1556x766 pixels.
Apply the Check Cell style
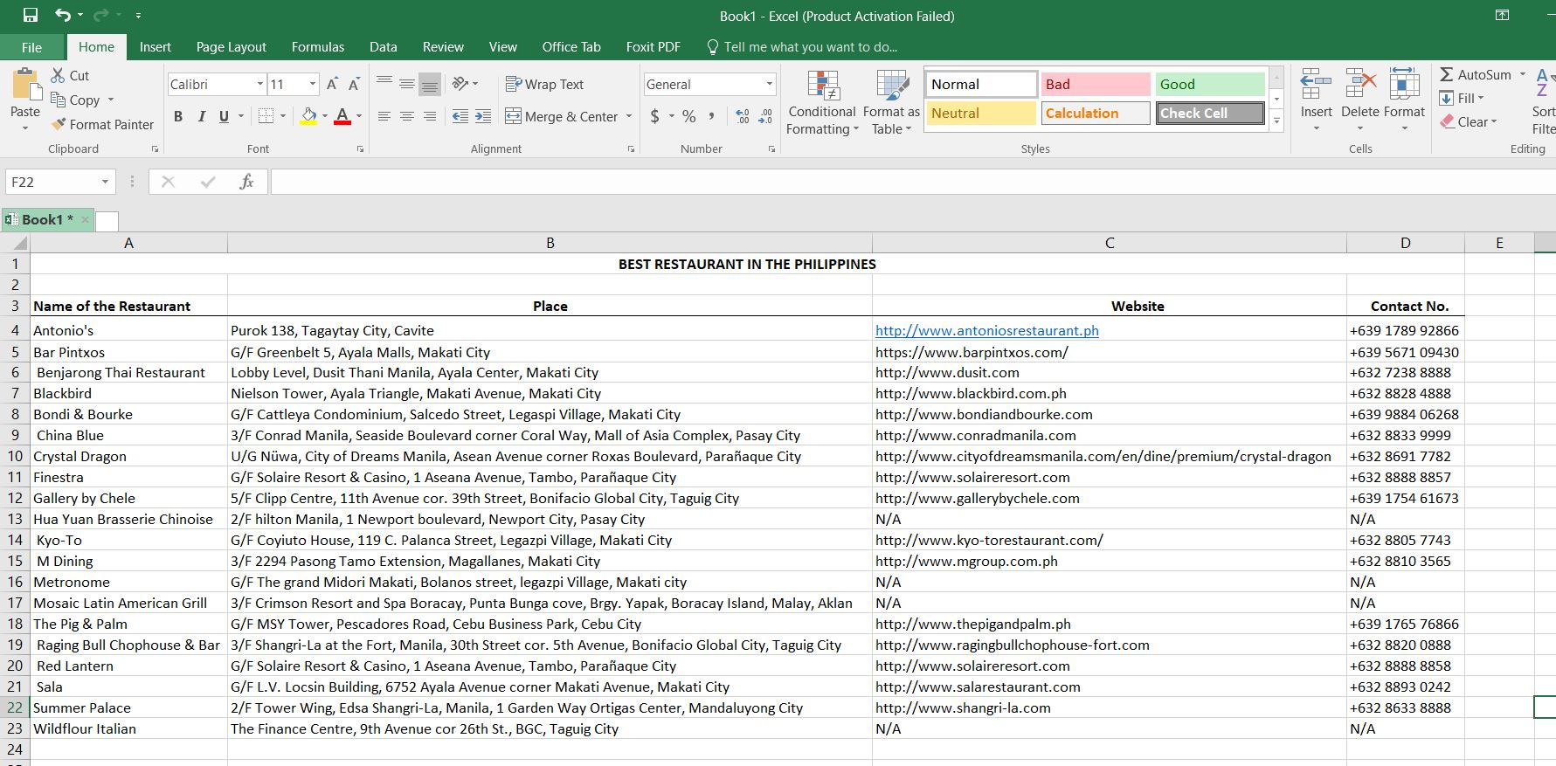tap(1209, 114)
